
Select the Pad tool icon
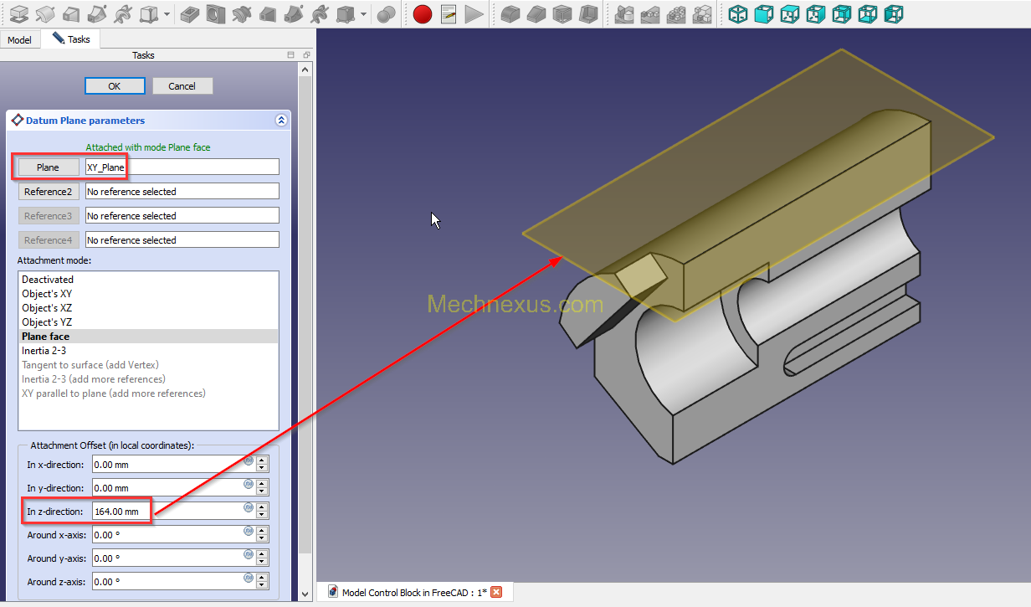pos(18,13)
